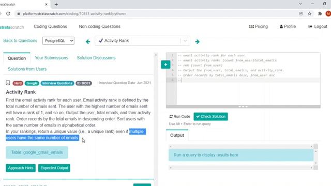
Task: Open Solutions from Users tab
Action: (x=27, y=69)
